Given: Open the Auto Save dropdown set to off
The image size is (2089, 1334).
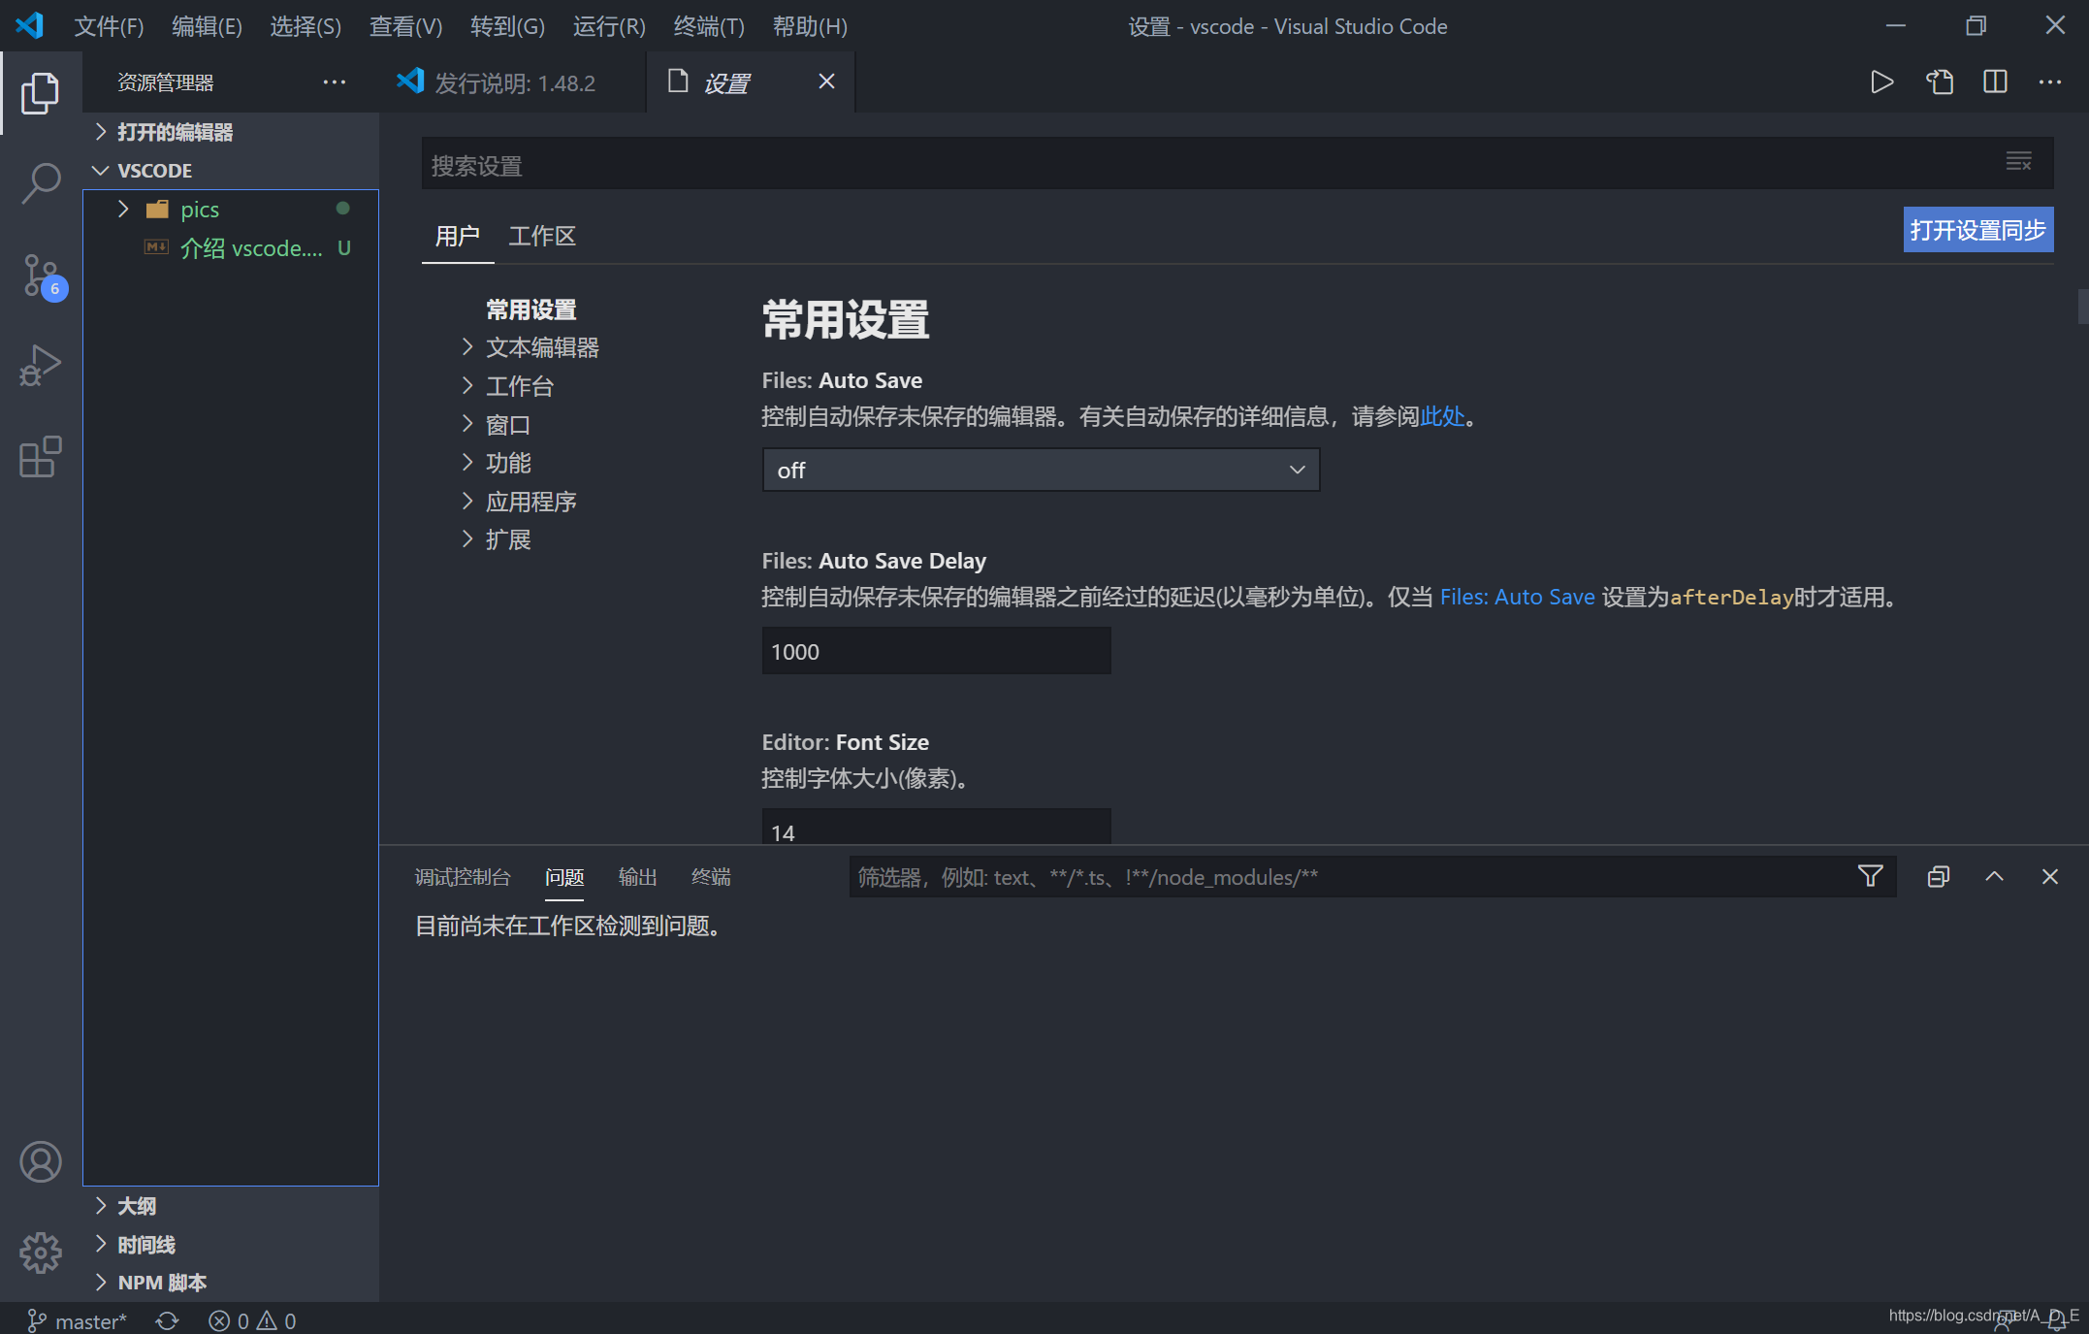Looking at the screenshot, I should click(x=1041, y=470).
